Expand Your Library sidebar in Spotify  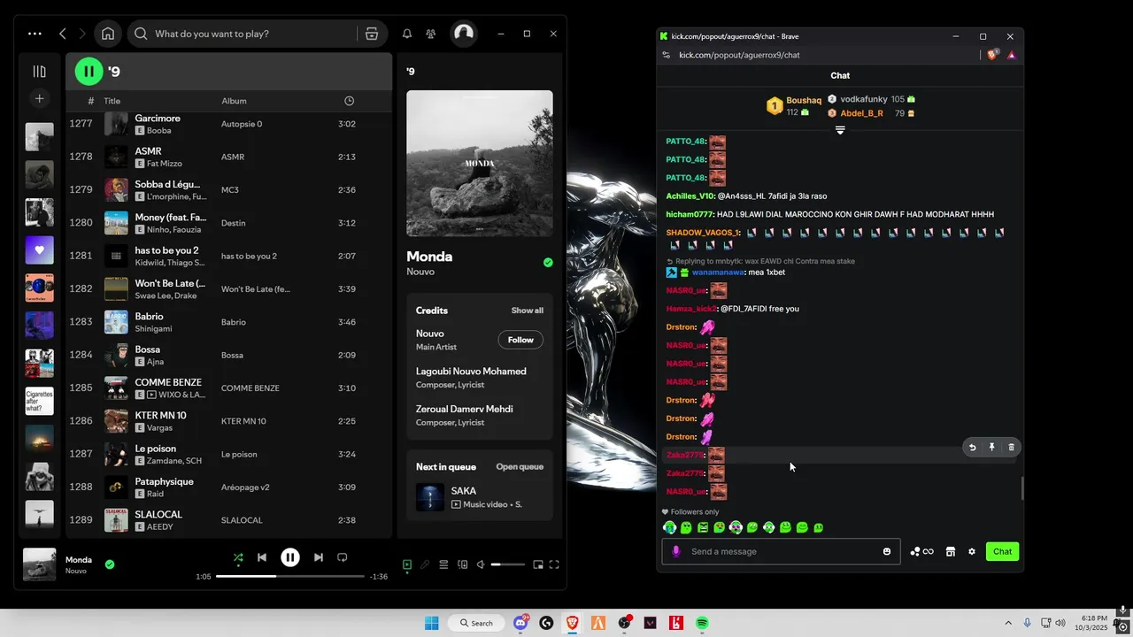[x=39, y=72]
